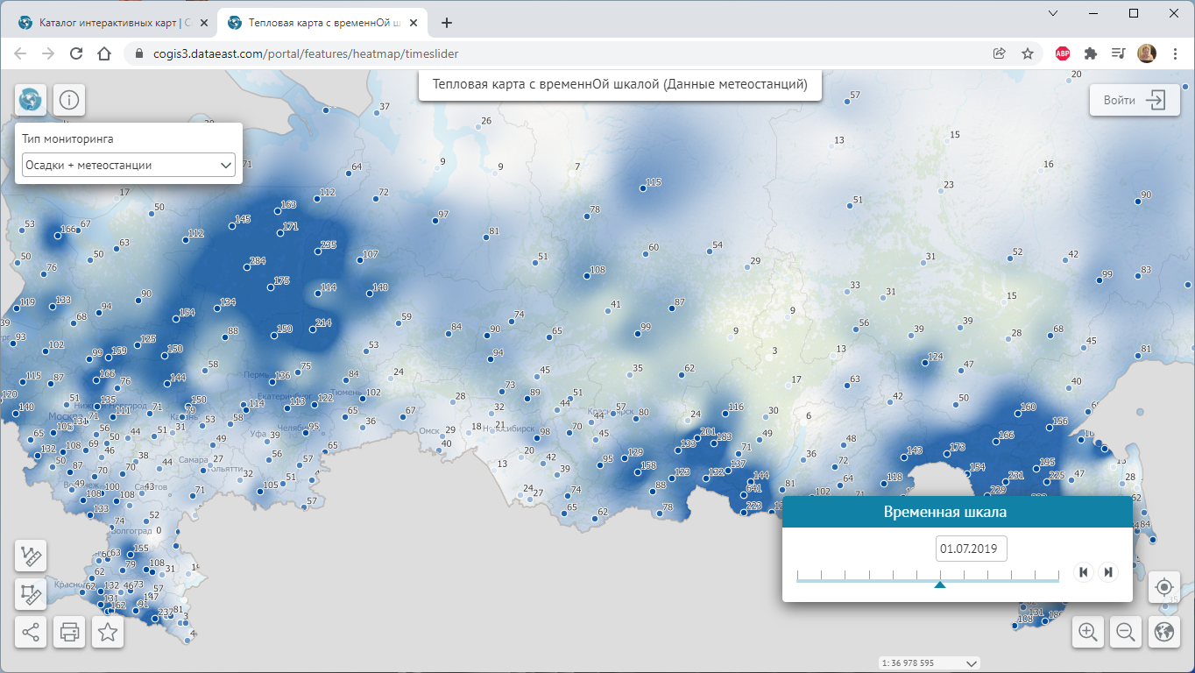This screenshot has height=673, width=1195.
Task: Open bookmarks with the star tool
Action: point(108,632)
